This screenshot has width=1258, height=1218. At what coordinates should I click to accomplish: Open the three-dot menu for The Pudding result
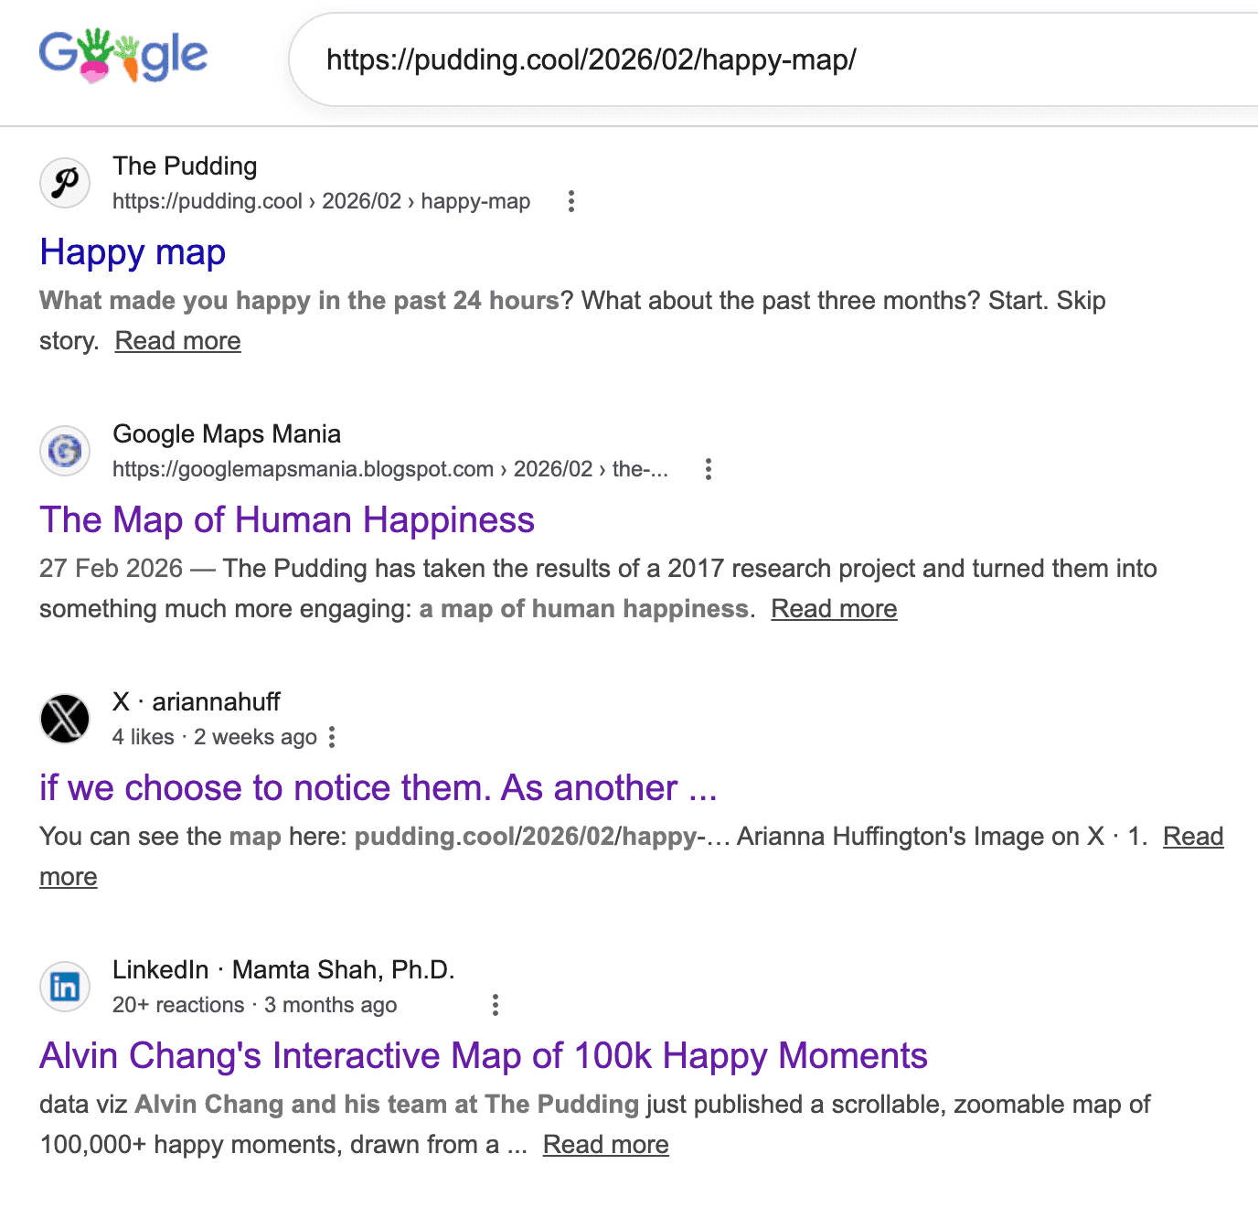click(571, 201)
